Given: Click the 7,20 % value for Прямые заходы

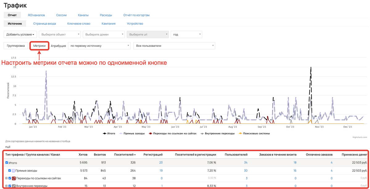Looking at the screenshot, I should 211,171.
